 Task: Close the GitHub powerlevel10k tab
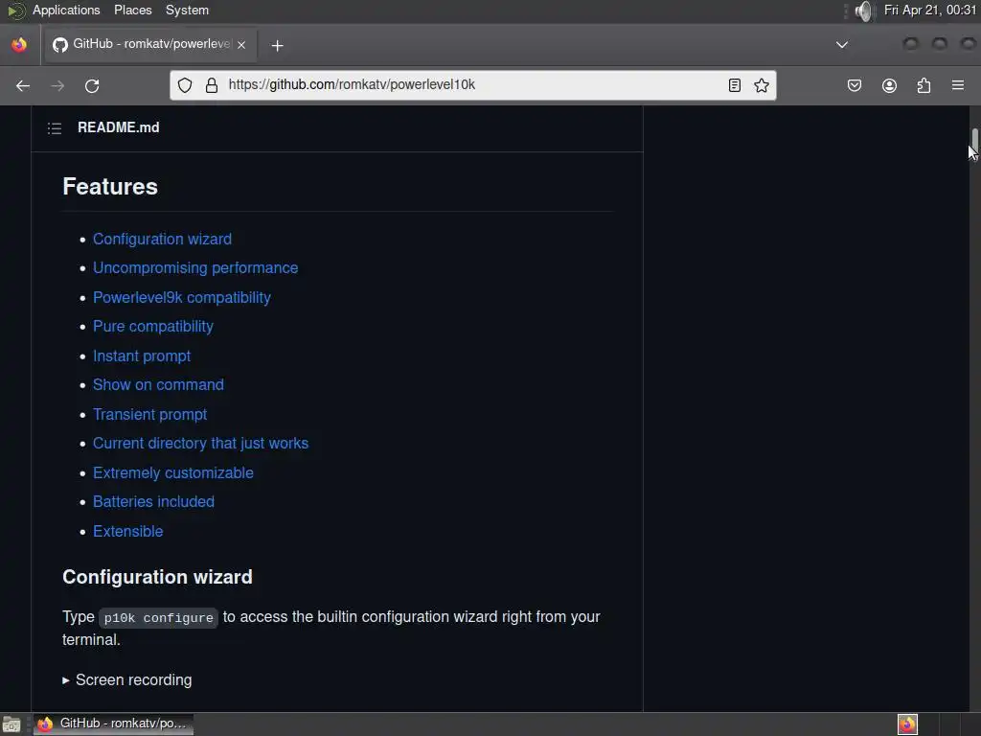tap(241, 45)
